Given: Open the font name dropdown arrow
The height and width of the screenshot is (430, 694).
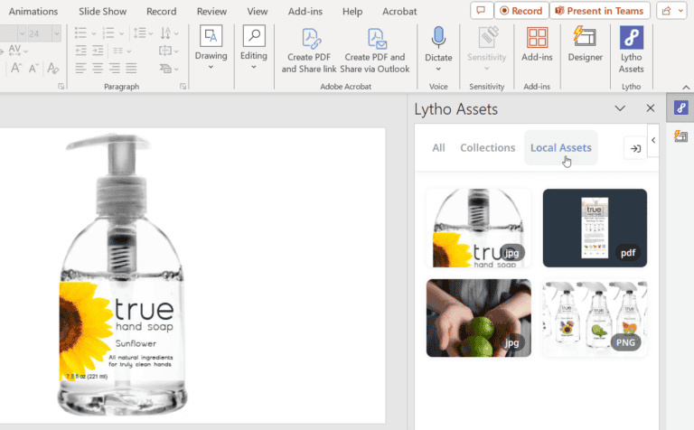Looking at the screenshot, I should pyautogui.click(x=22, y=33).
